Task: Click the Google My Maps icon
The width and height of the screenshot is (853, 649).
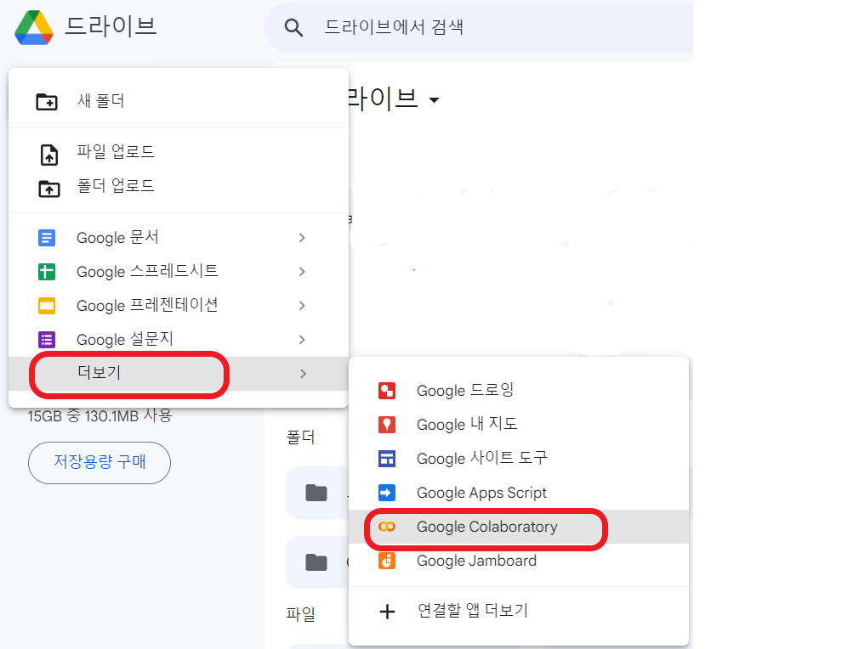Action: 387,425
